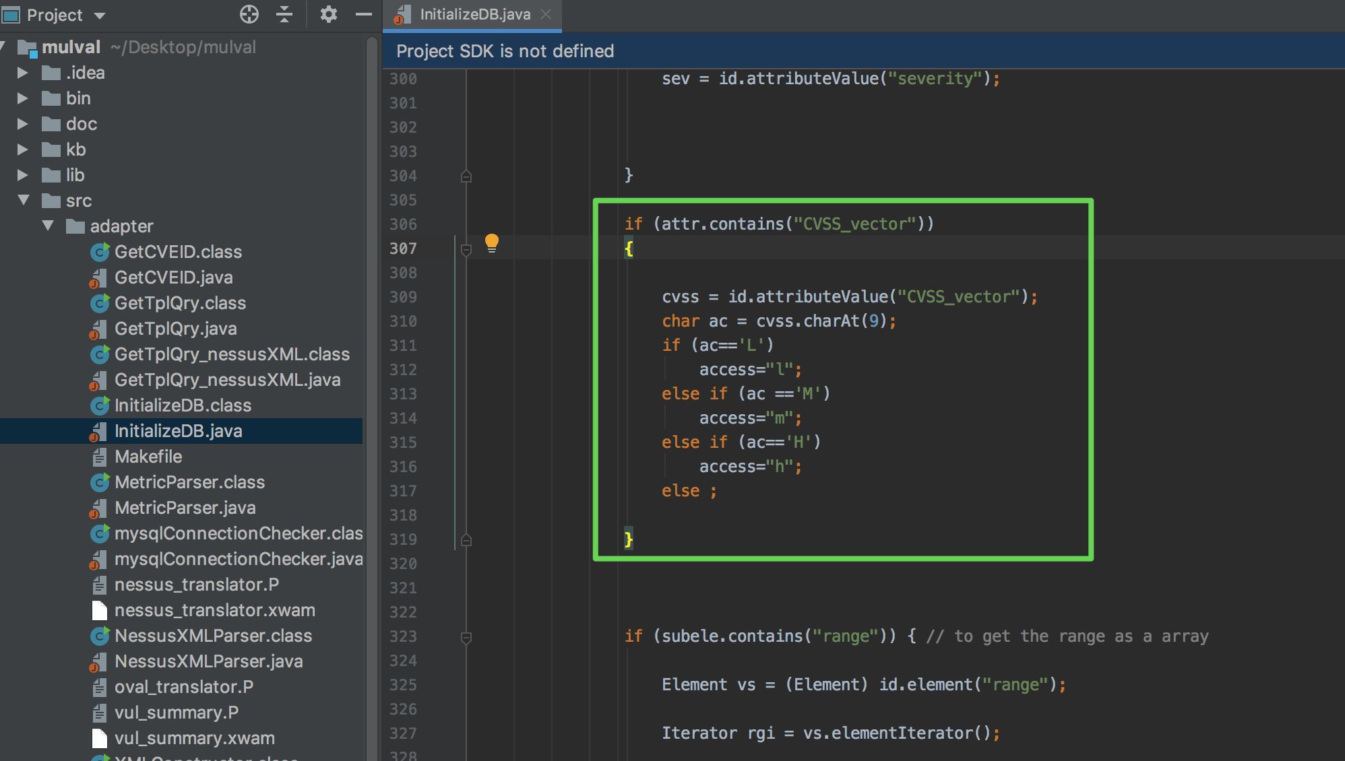Click the Project tool window title
The width and height of the screenshot is (1345, 761).
click(55, 15)
